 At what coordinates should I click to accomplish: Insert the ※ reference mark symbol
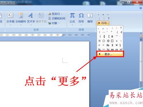100,41
